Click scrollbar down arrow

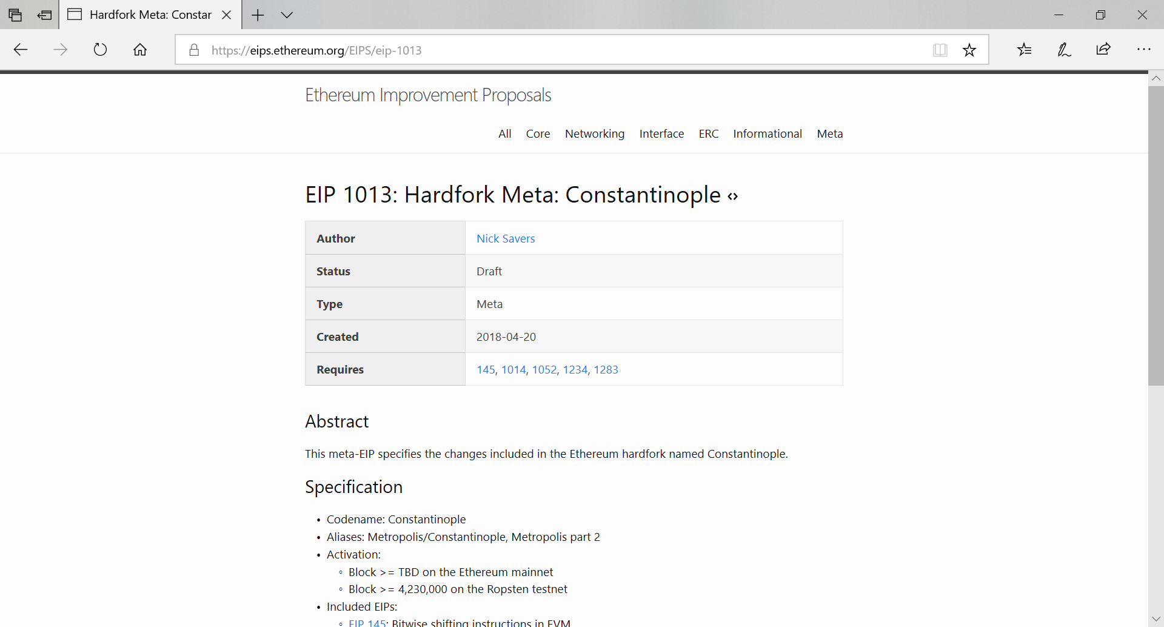(1156, 619)
